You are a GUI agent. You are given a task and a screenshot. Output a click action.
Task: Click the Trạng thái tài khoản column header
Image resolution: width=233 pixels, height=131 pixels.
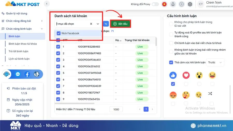point(137,40)
